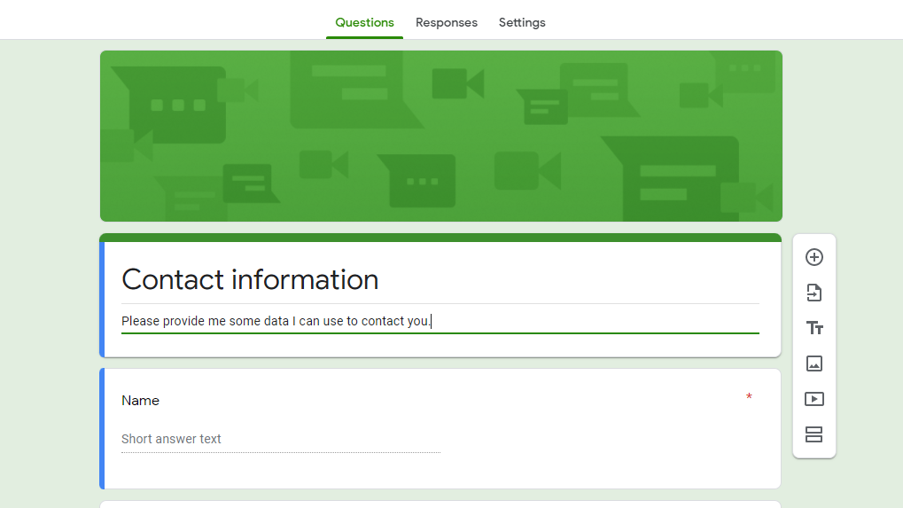Click the Contact information form title
The image size is (903, 508).
250,279
